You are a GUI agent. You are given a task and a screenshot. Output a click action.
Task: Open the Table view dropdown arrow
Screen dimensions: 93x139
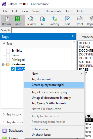click(24, 20)
